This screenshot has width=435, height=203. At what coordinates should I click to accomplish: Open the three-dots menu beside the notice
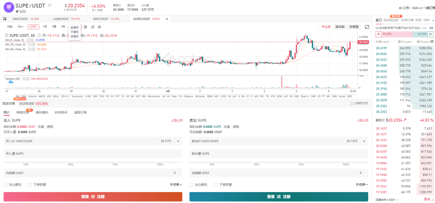(424, 28)
